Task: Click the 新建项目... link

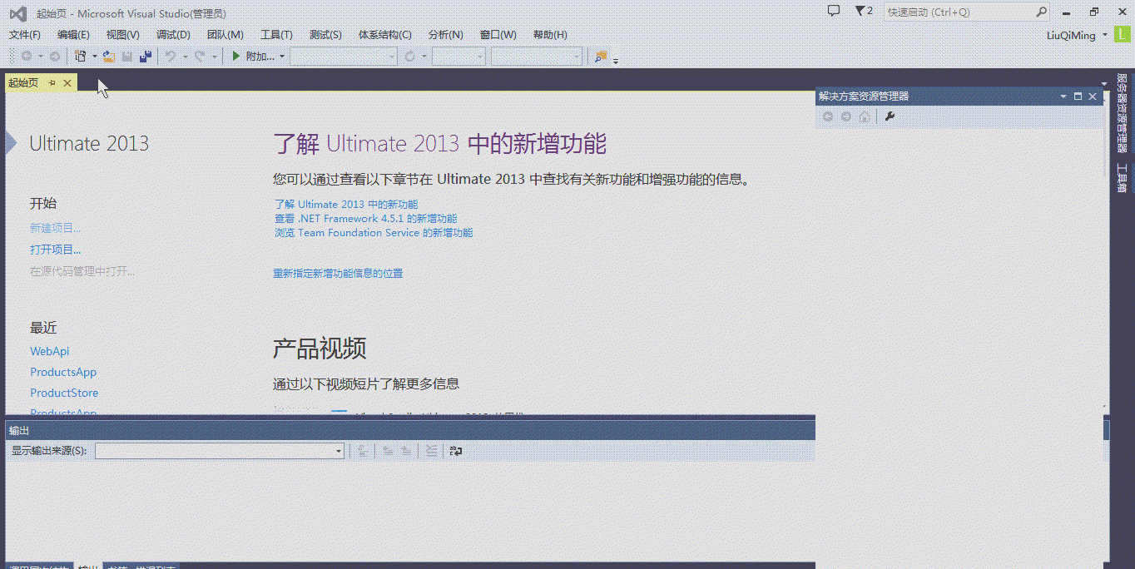Action: [x=56, y=228]
